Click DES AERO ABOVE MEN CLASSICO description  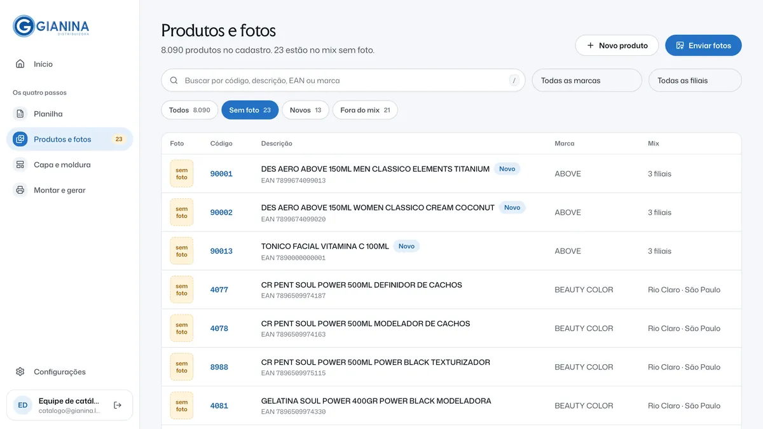pyautogui.click(x=375, y=169)
